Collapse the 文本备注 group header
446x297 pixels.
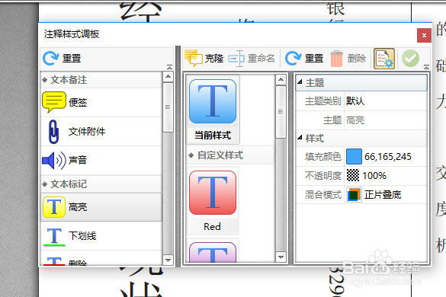point(101,80)
